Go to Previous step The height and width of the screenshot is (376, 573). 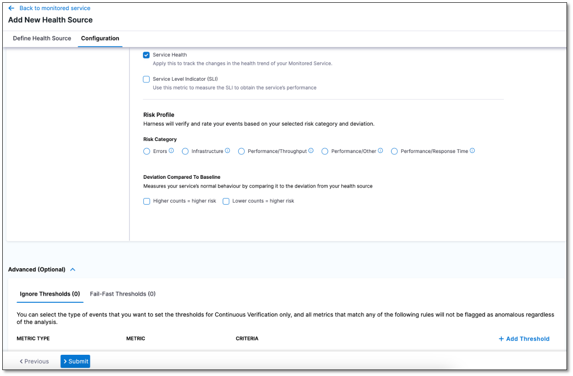point(34,361)
